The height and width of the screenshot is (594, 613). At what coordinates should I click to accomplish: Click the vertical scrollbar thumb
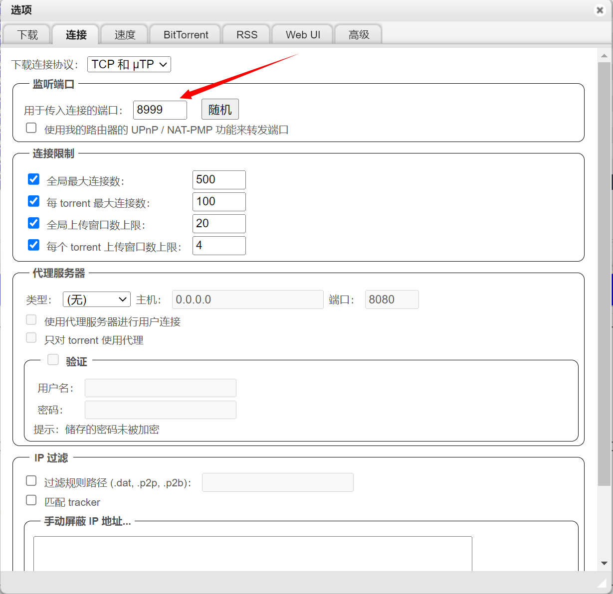click(604, 274)
